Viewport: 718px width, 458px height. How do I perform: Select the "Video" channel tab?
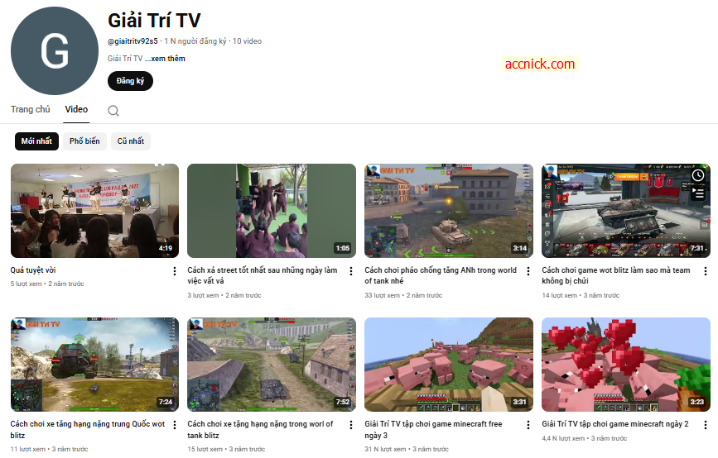(x=76, y=109)
